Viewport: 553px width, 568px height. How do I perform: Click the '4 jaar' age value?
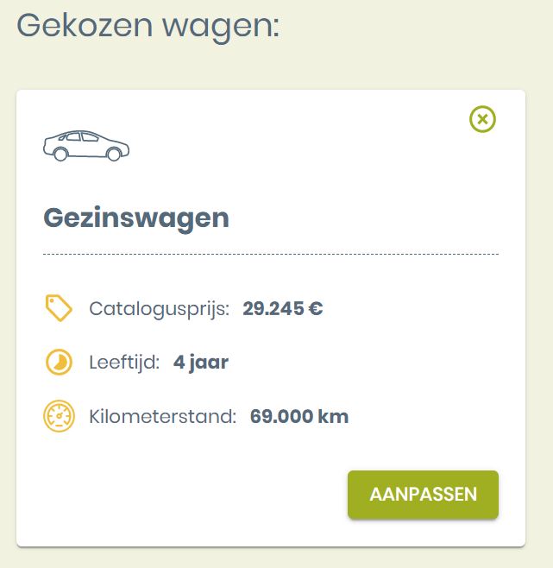coord(201,363)
